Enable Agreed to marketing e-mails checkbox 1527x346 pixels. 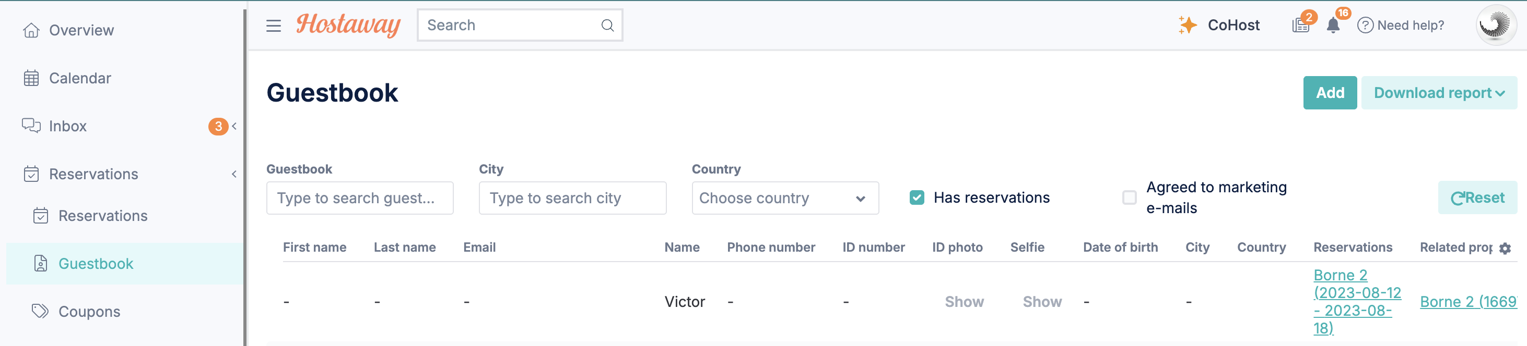click(1129, 197)
